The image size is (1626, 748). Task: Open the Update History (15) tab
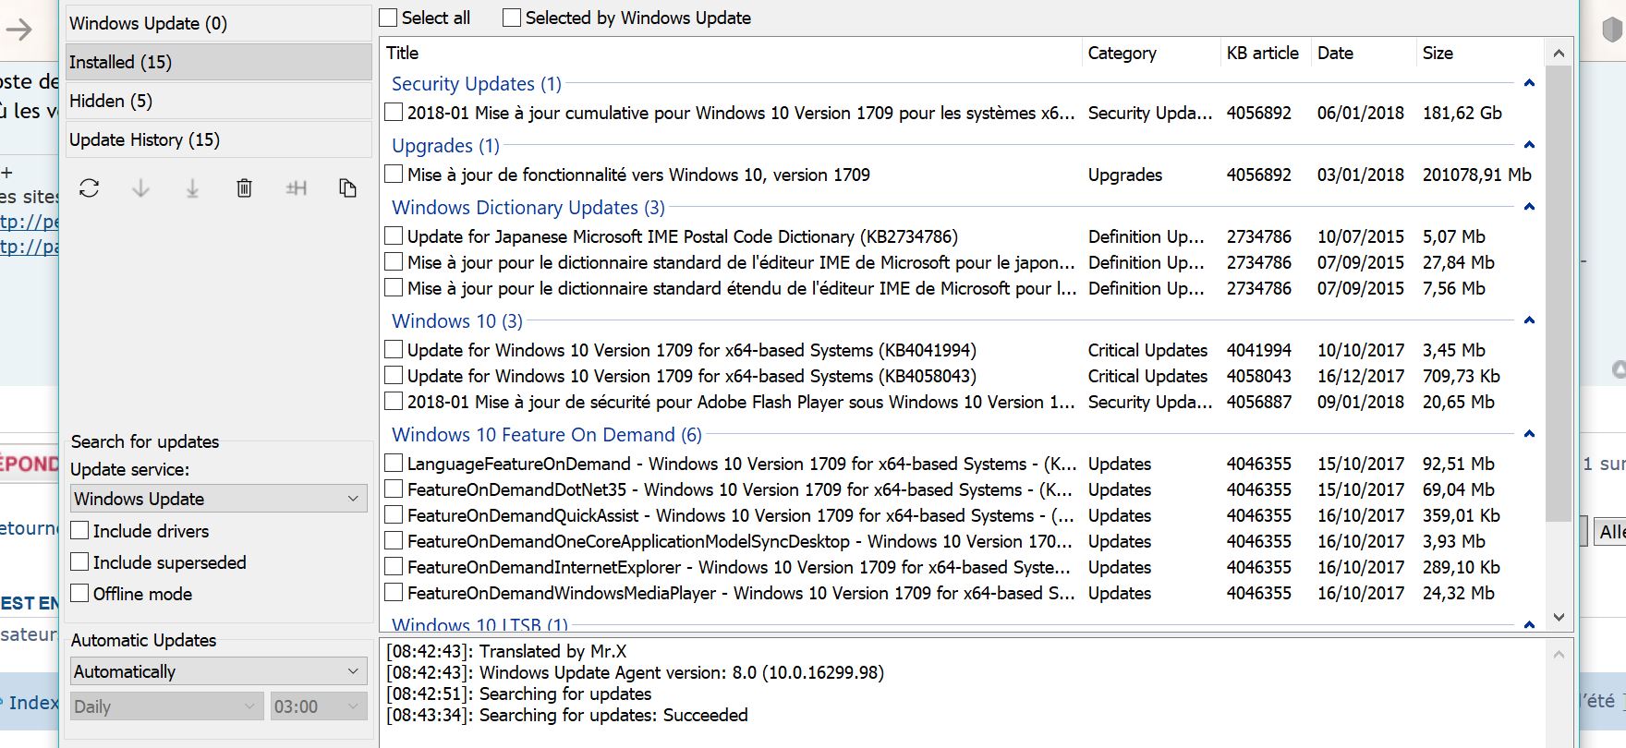point(219,139)
